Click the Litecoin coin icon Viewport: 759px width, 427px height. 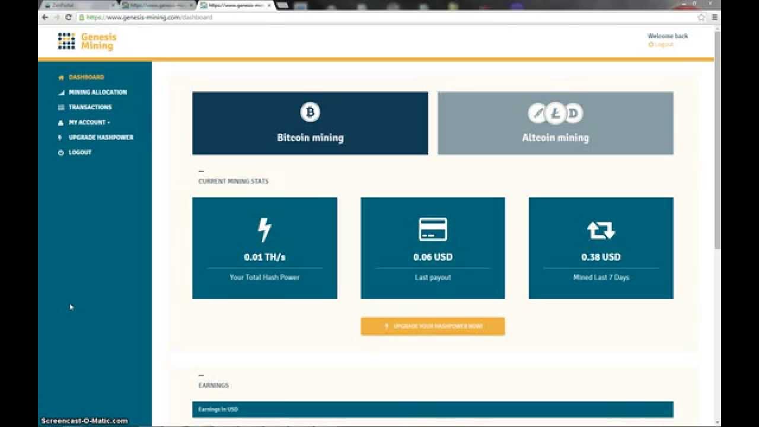coord(556,113)
